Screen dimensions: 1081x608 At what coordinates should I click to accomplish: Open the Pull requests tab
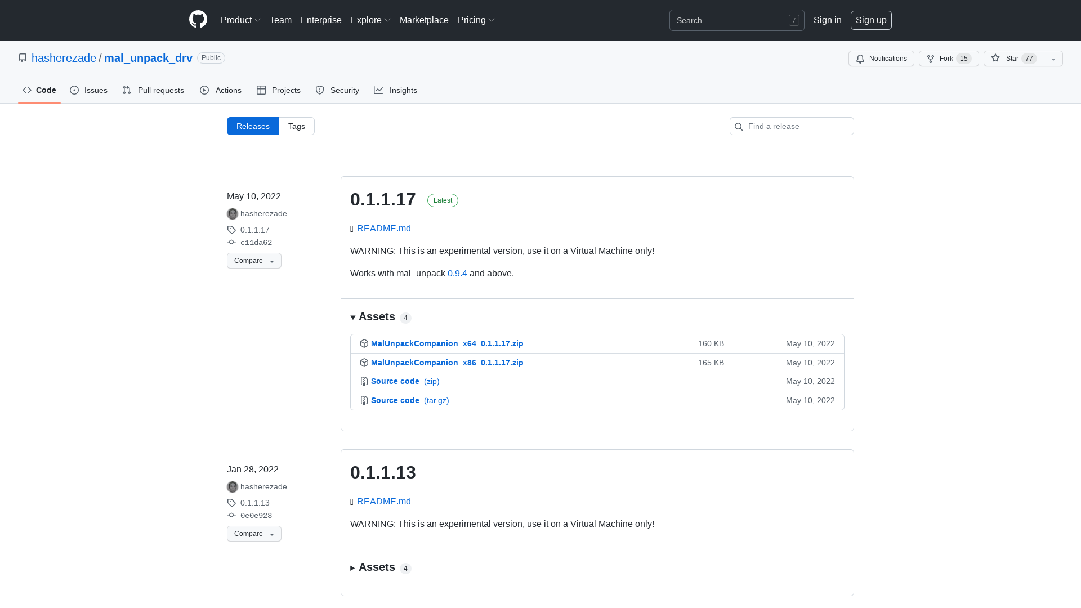pos(153,90)
